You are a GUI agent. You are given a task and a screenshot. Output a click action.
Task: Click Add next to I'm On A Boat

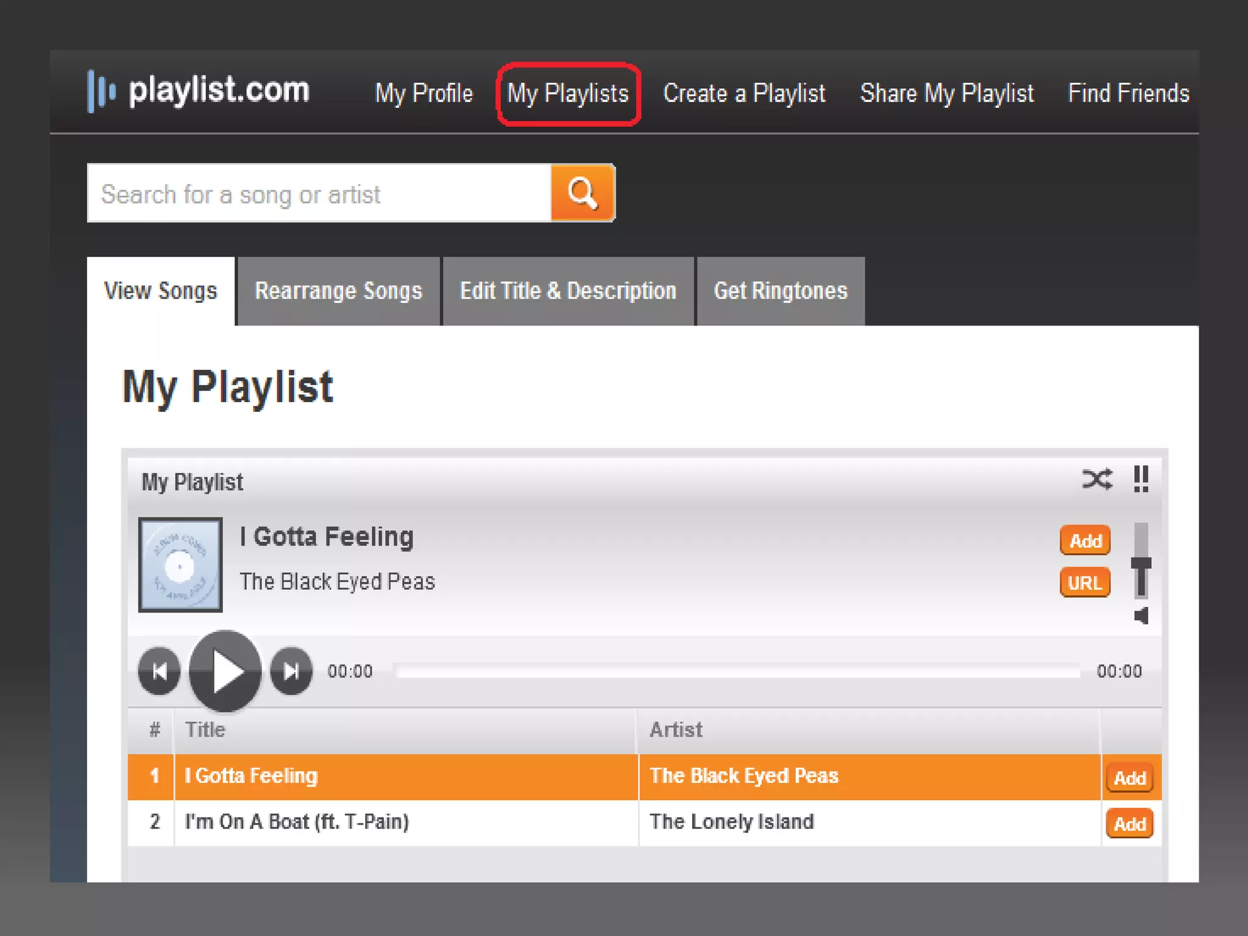[1129, 824]
